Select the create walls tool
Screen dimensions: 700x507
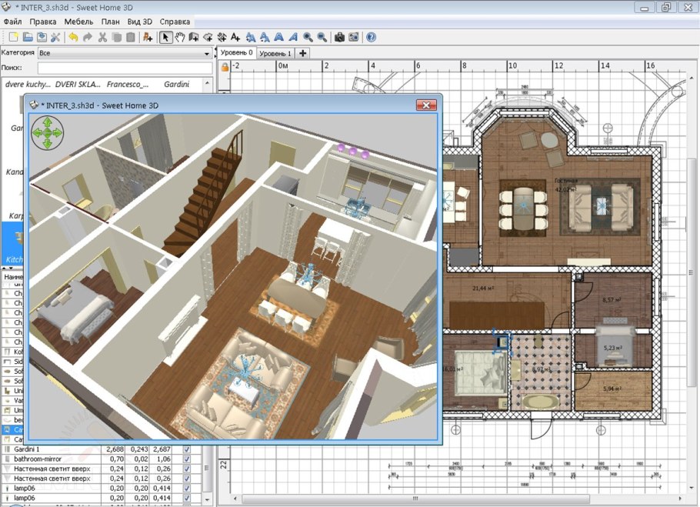click(x=194, y=37)
